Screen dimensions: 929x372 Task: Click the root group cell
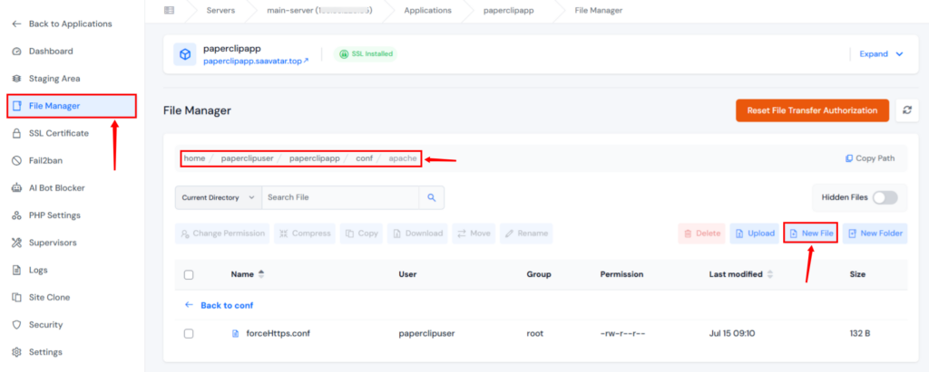pos(535,334)
